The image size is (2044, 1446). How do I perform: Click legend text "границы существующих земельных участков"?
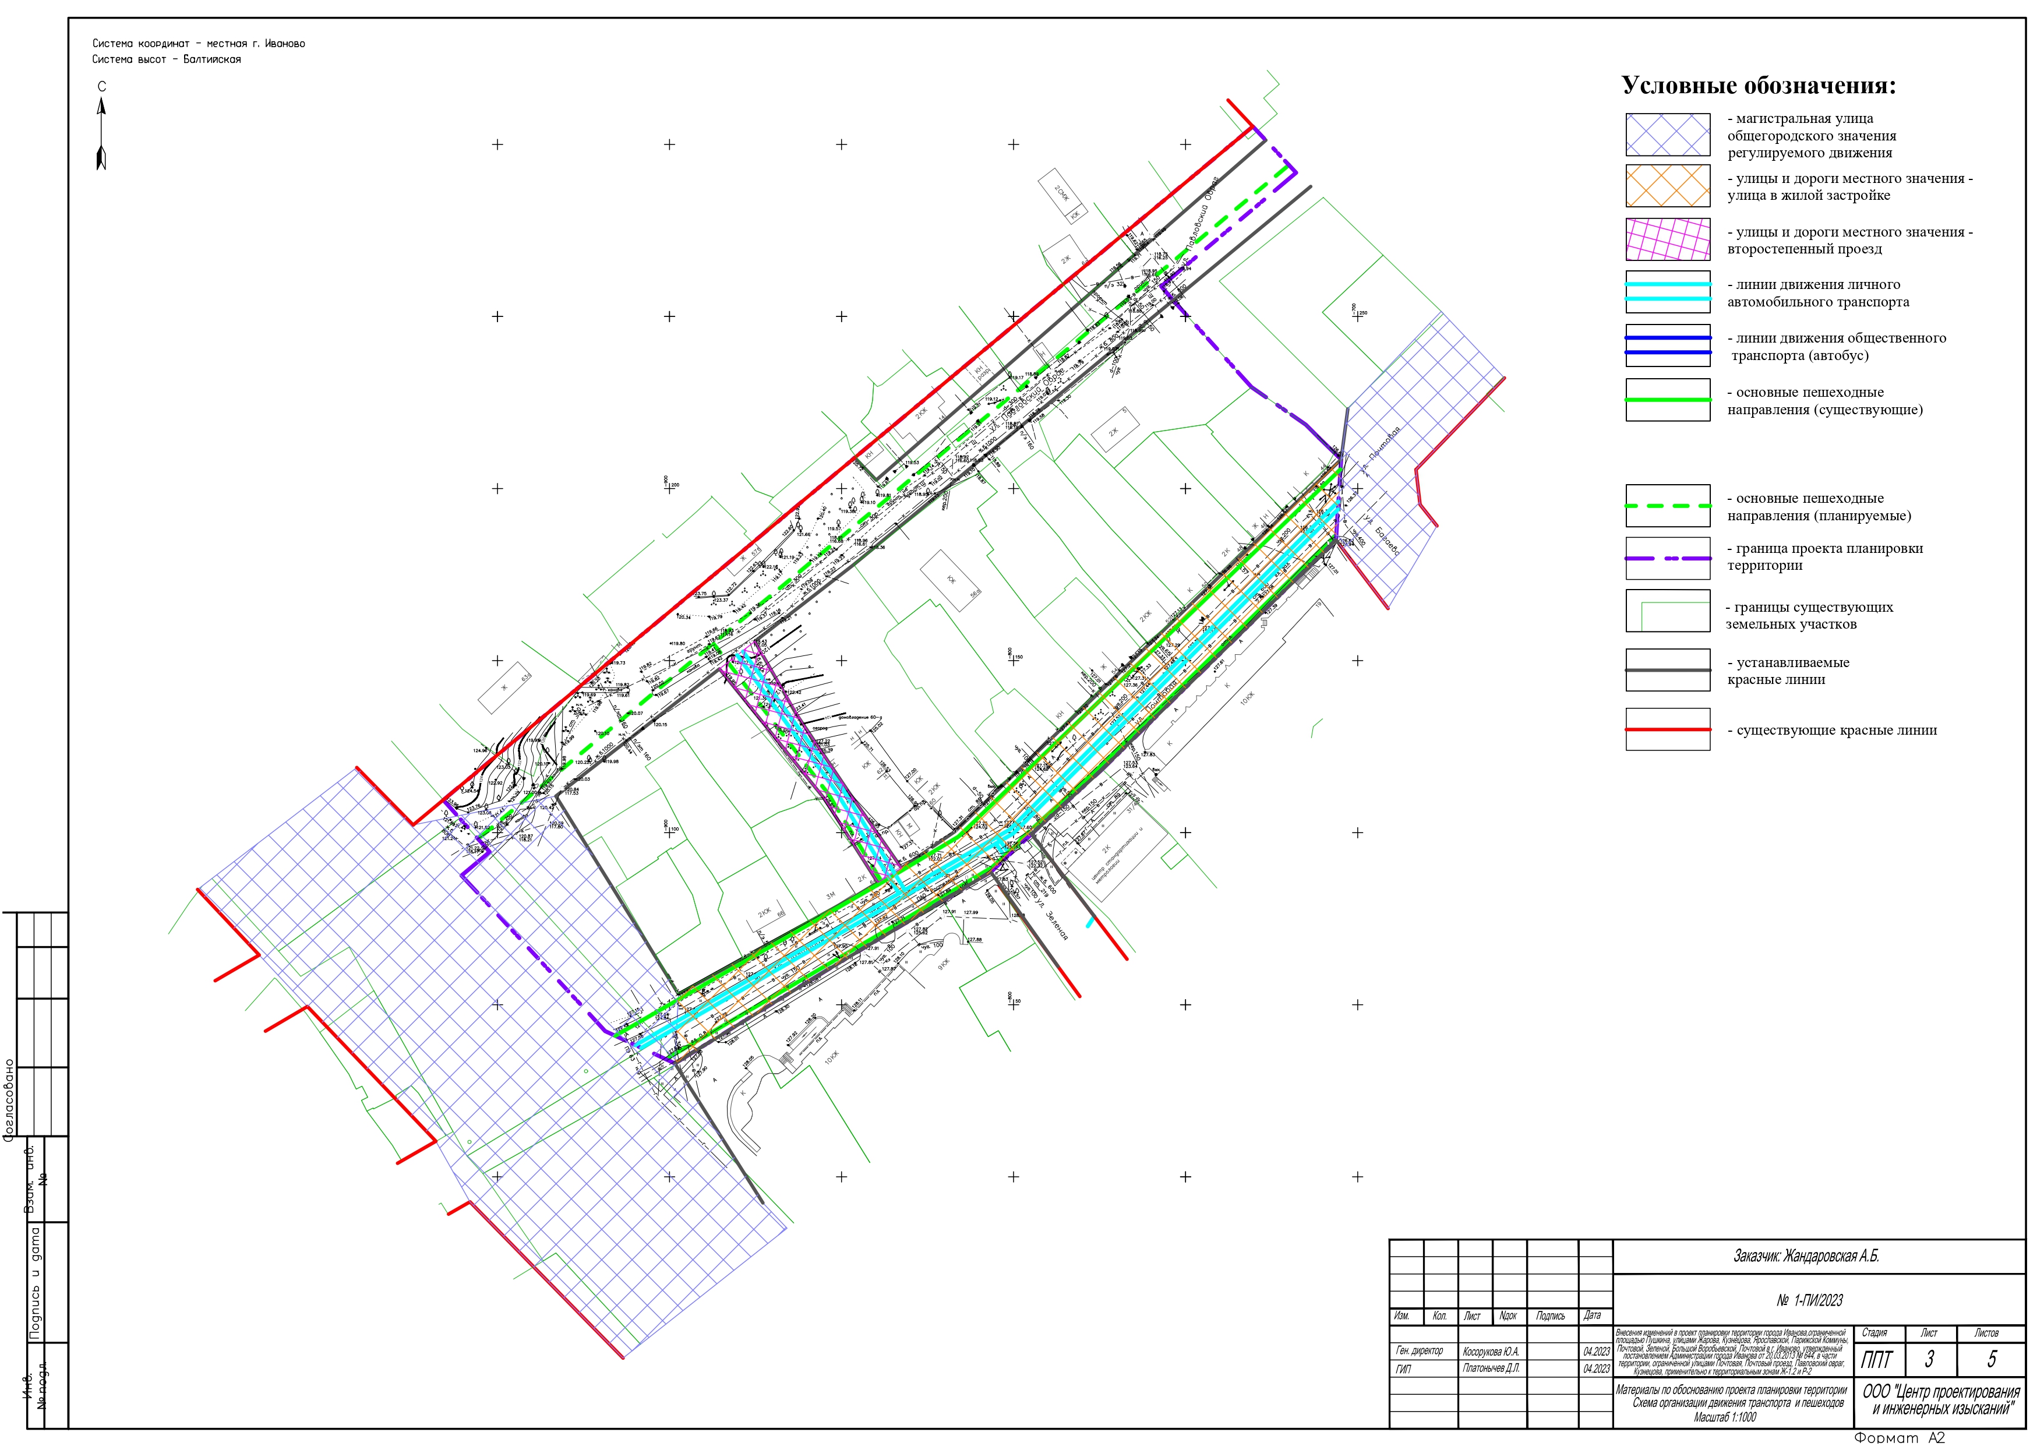pos(1809,615)
